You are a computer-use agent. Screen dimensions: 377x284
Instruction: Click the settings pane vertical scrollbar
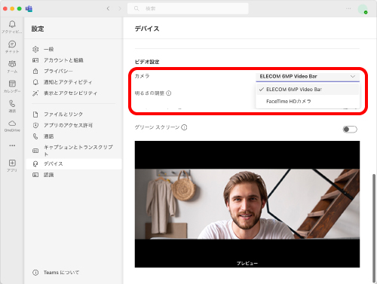point(374,228)
